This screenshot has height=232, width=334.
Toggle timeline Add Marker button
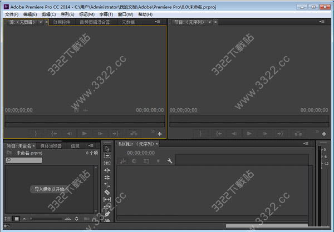(158, 162)
